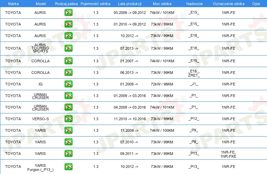
Task: Click fuel icon for Yaris Furgon row
Action: (x=68, y=167)
